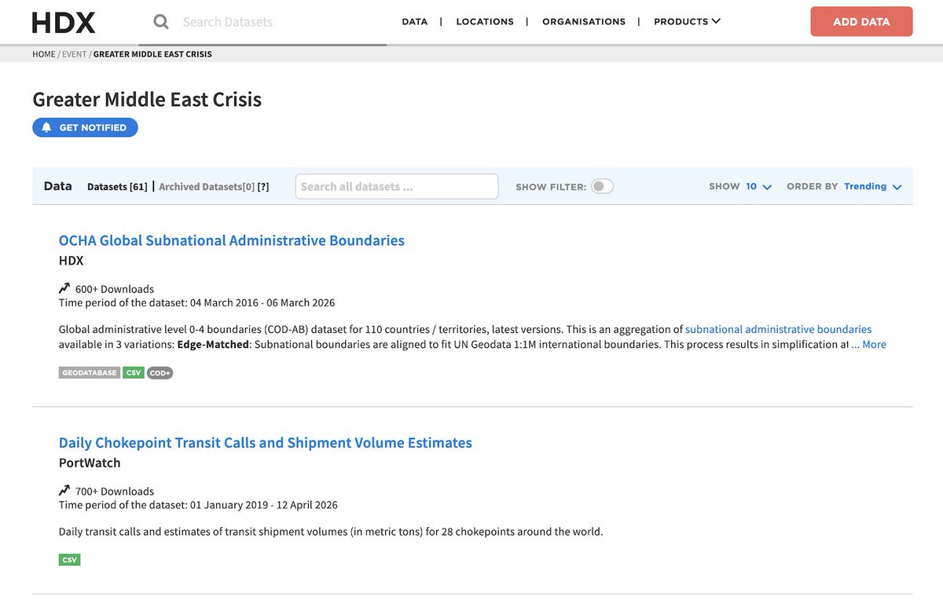
Task: Expand the PRODUCTS dropdown menu
Action: coord(687,22)
